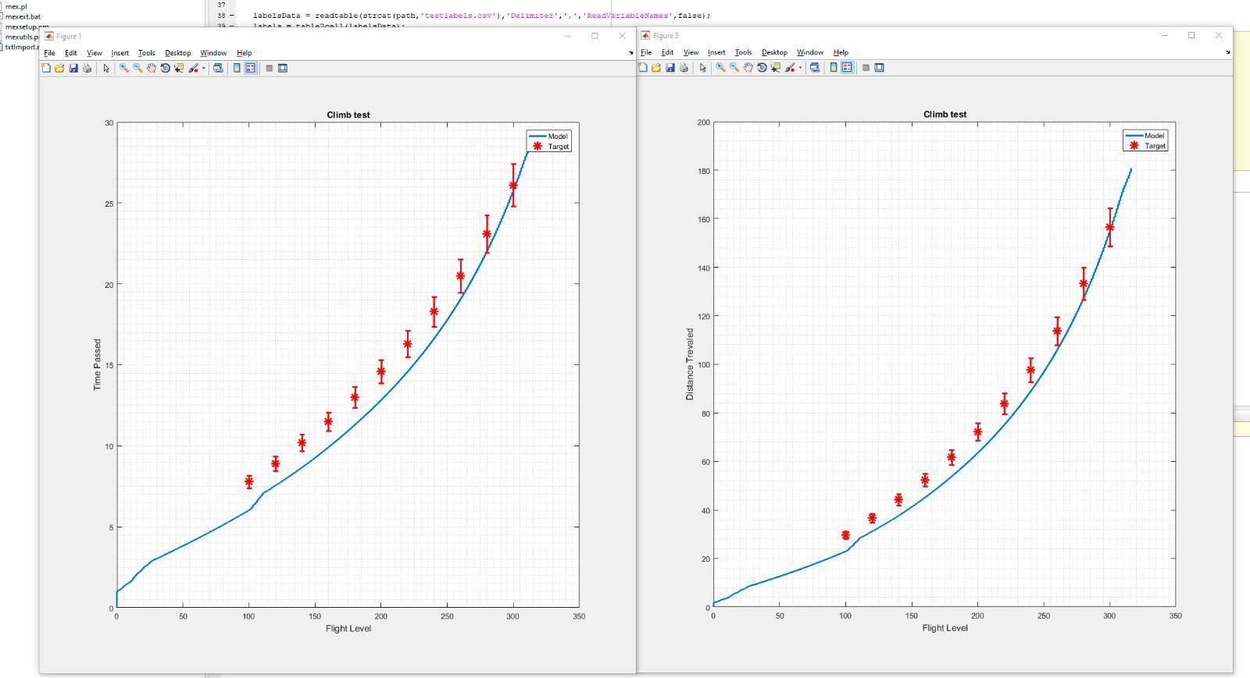Expand Brush tool color dropdown arrow in Figure 1
Image resolution: width=1250 pixels, height=678 pixels.
coord(204,68)
